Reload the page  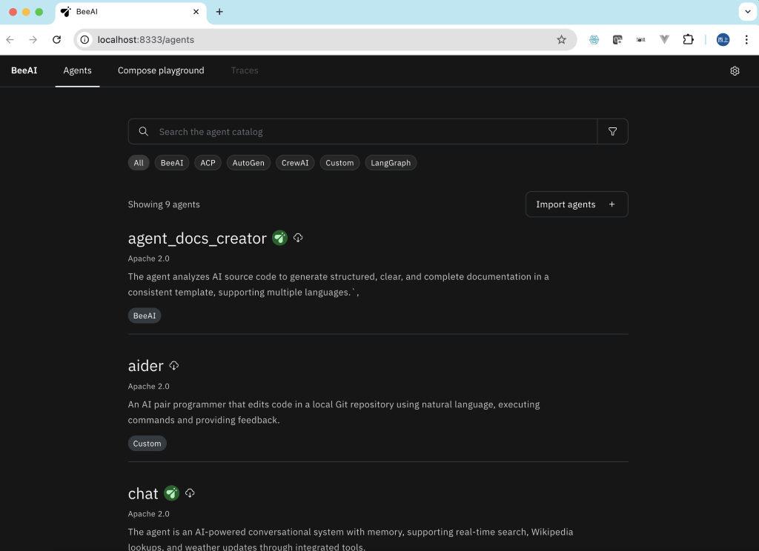point(56,40)
